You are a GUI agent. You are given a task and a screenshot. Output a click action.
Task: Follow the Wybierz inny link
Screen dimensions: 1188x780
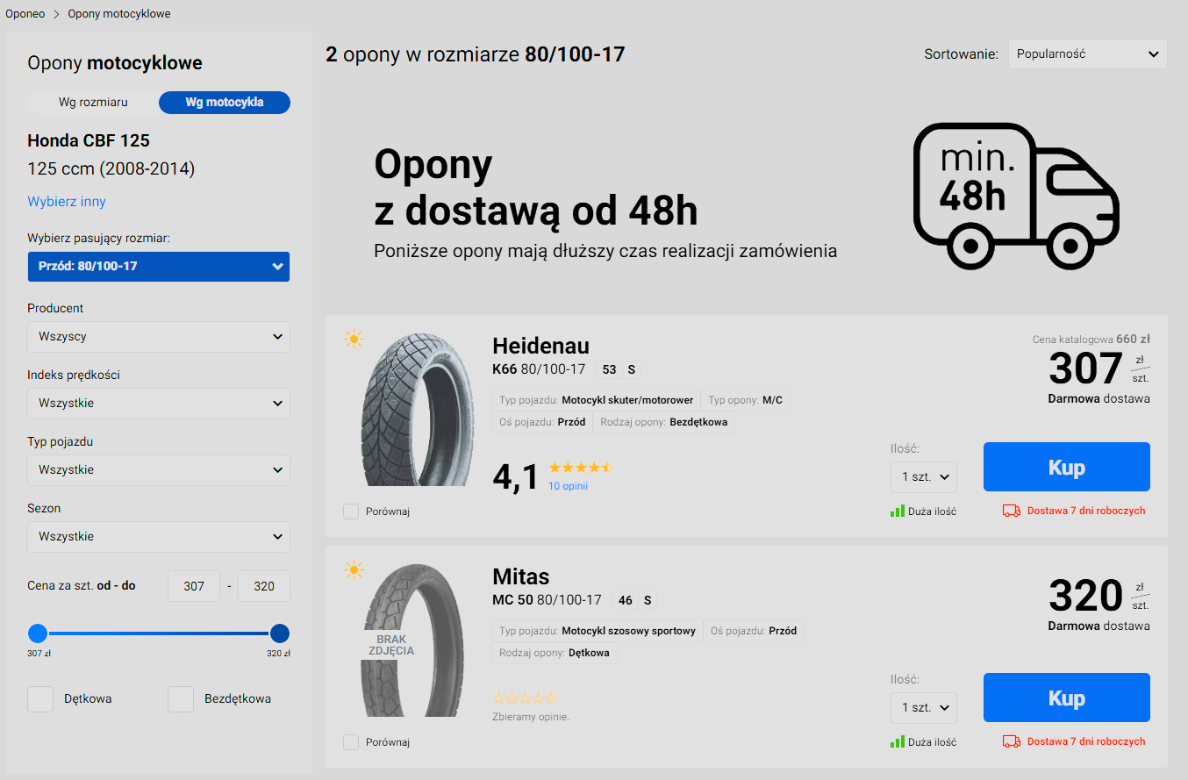click(67, 202)
